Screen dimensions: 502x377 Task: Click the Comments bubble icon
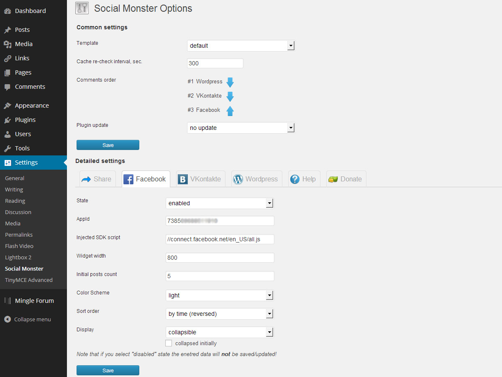click(8, 87)
